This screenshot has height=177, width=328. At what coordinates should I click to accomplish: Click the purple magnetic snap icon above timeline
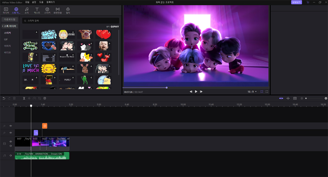281,98
